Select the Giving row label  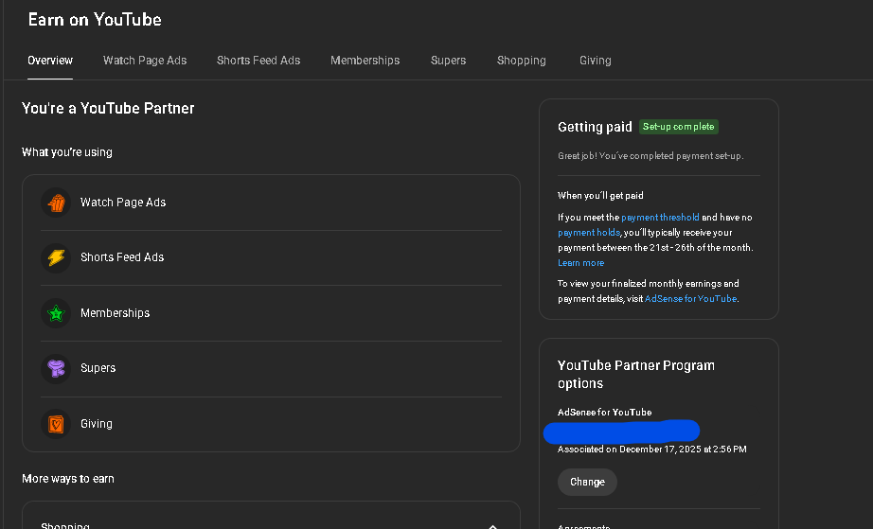tap(97, 424)
